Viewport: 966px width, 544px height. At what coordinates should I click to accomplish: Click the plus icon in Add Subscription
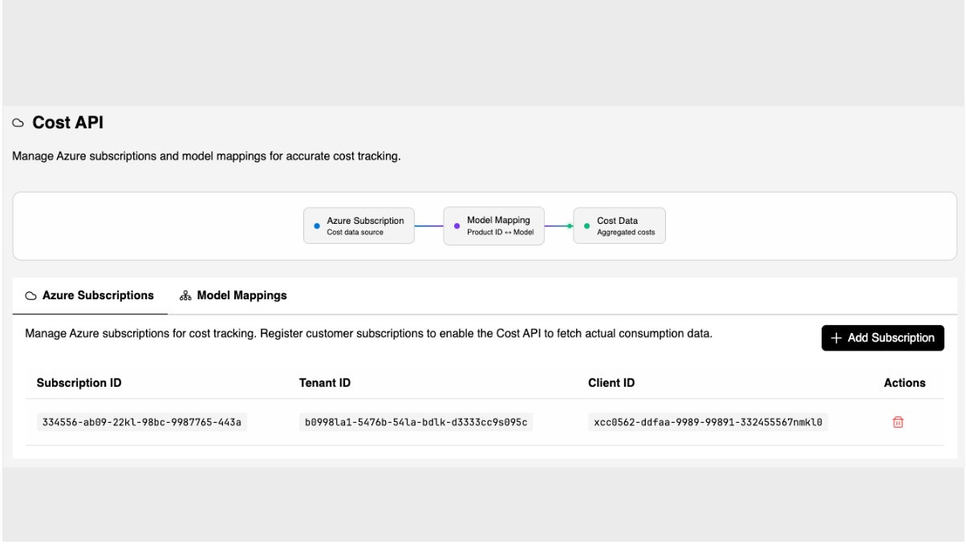[x=837, y=339]
